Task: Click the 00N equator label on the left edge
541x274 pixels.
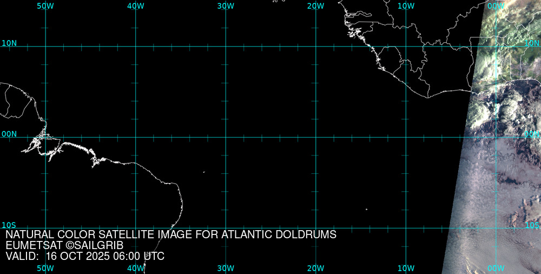Action: pos(9,134)
